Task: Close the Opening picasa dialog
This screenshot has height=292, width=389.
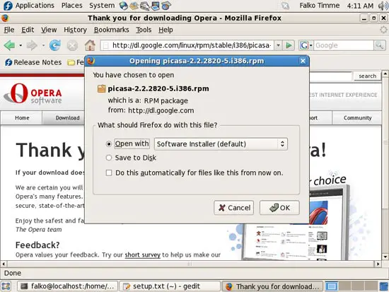Action: coord(303,61)
